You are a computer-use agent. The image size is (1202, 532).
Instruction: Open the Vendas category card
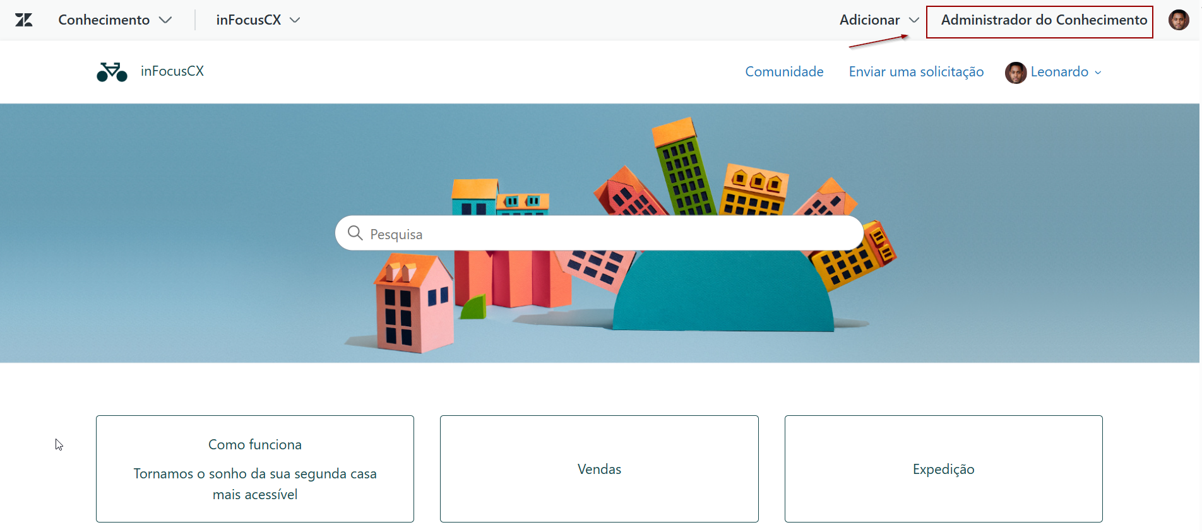point(599,469)
